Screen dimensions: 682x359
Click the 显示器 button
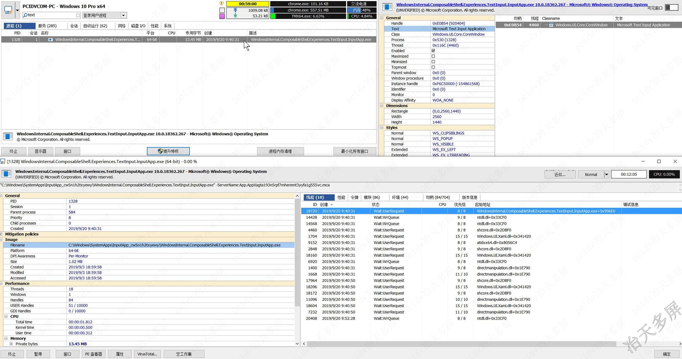click(x=40, y=151)
